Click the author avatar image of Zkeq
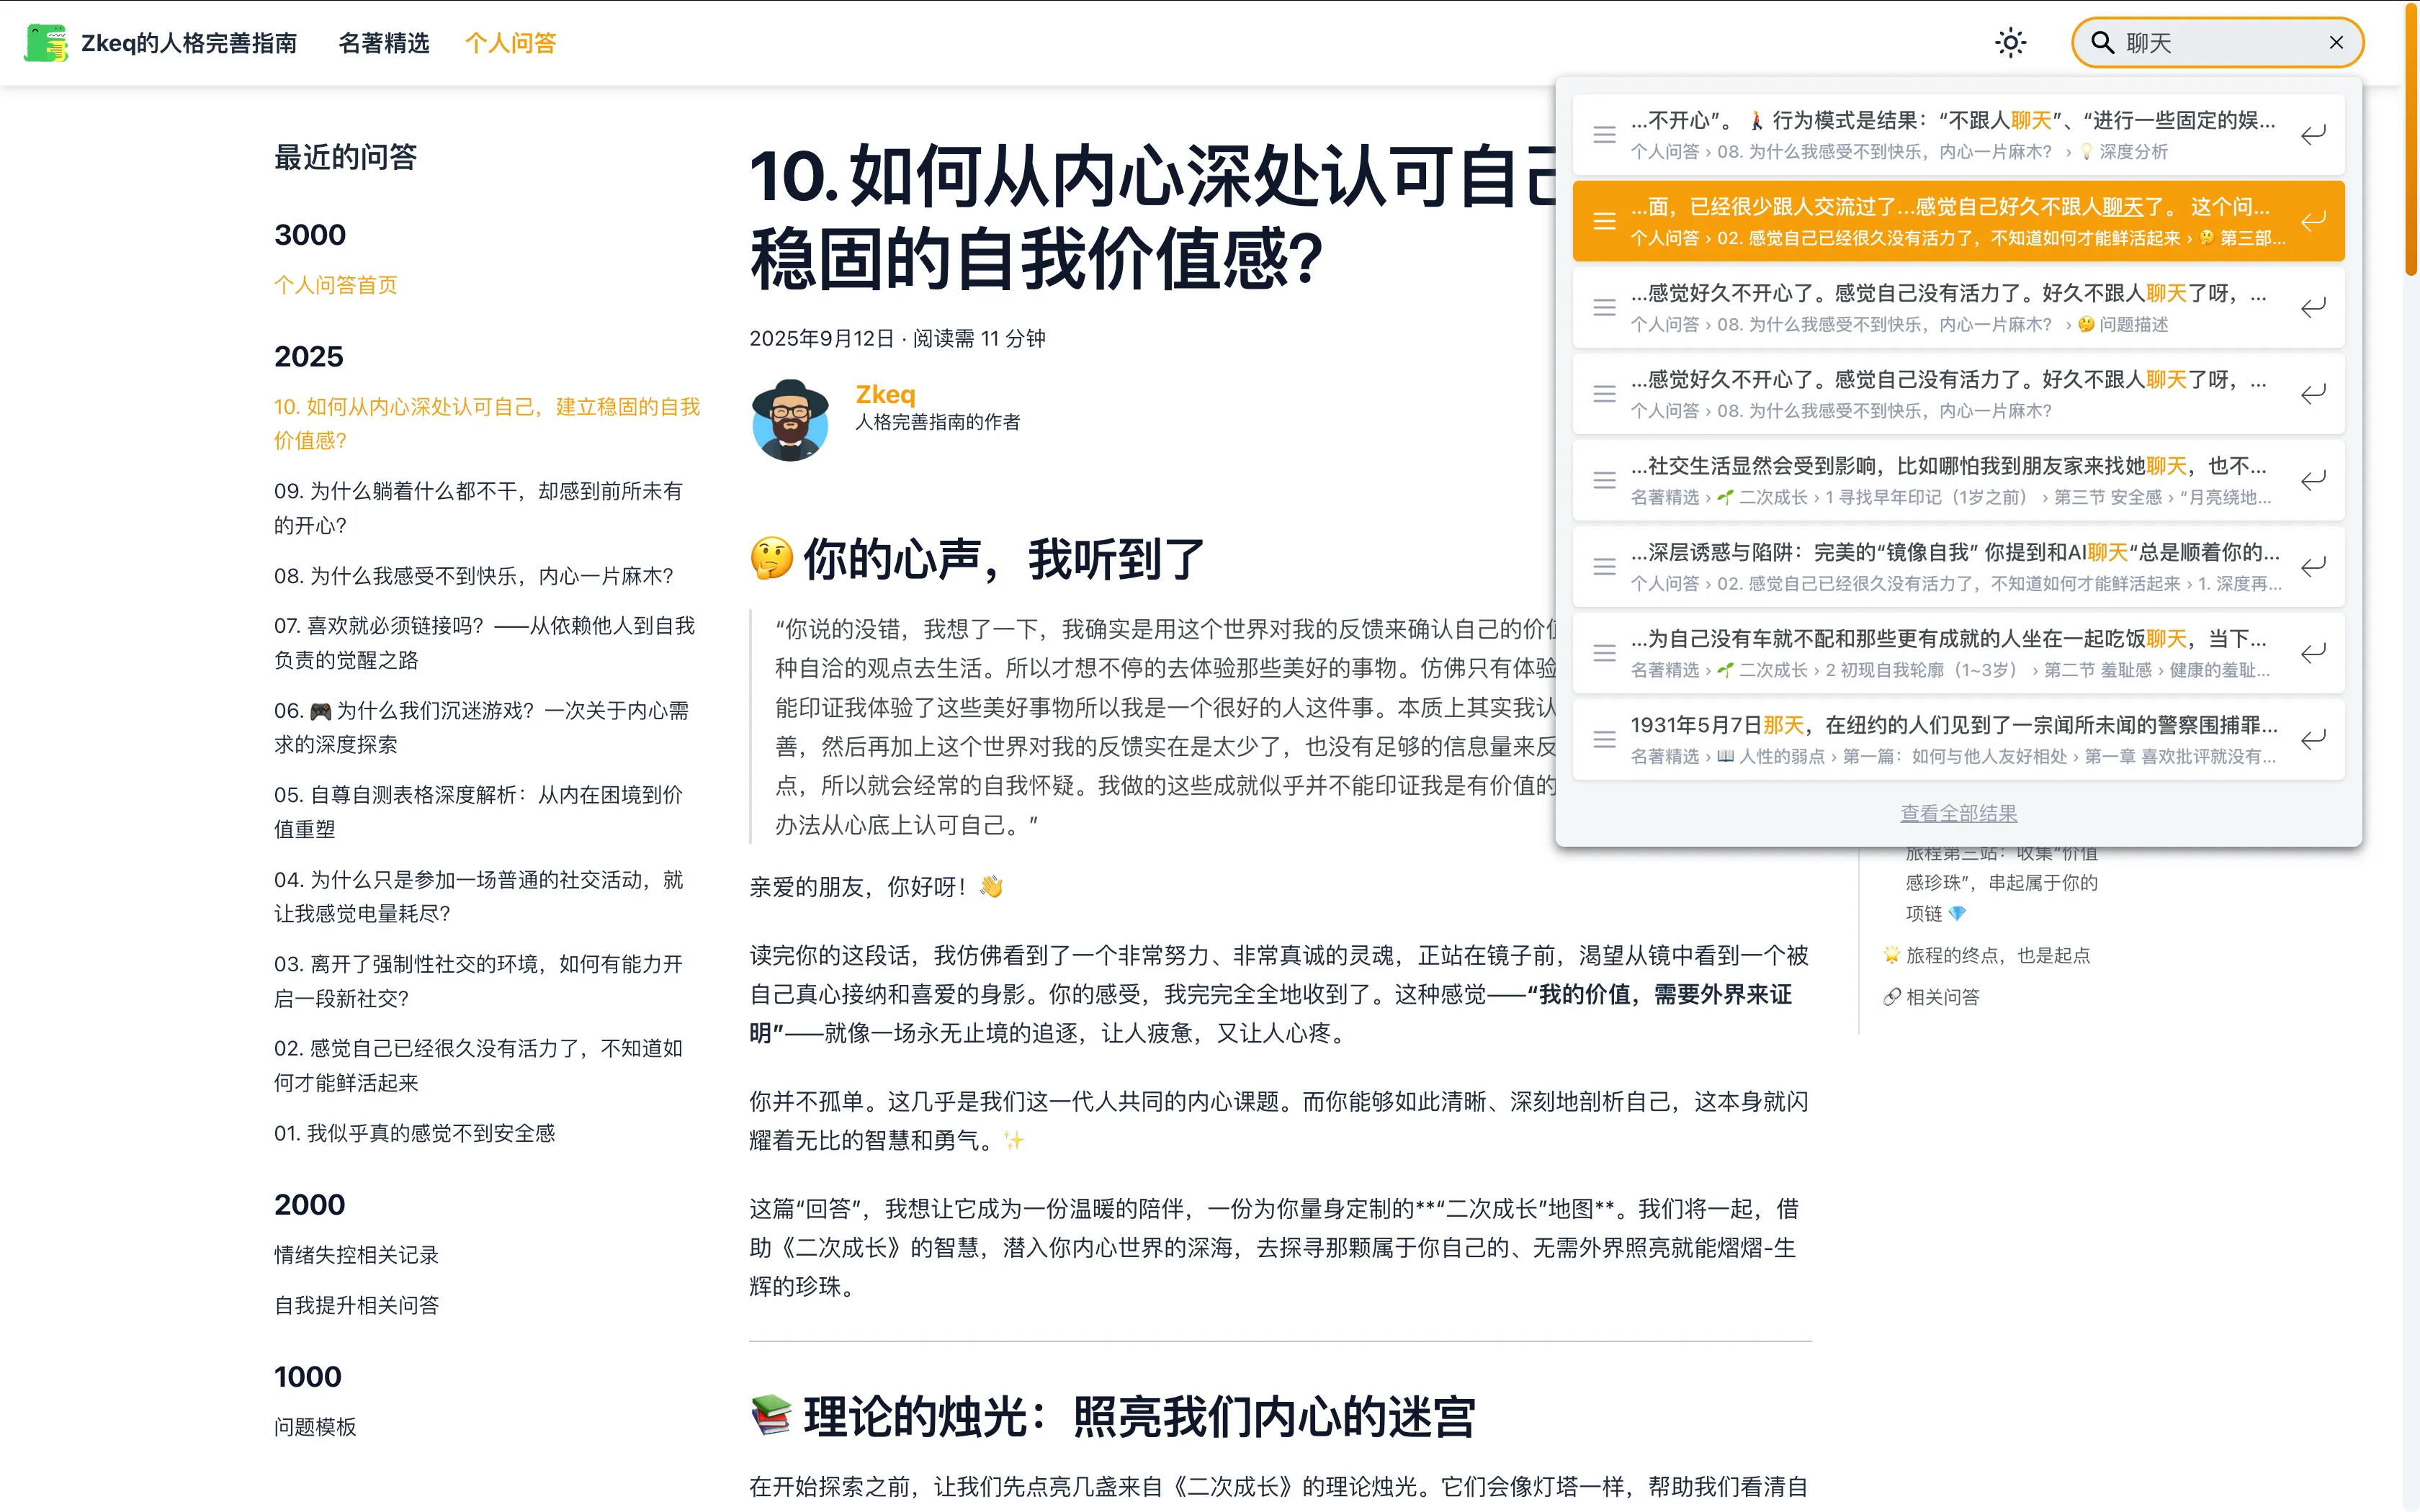The image size is (2420, 1512). point(790,420)
